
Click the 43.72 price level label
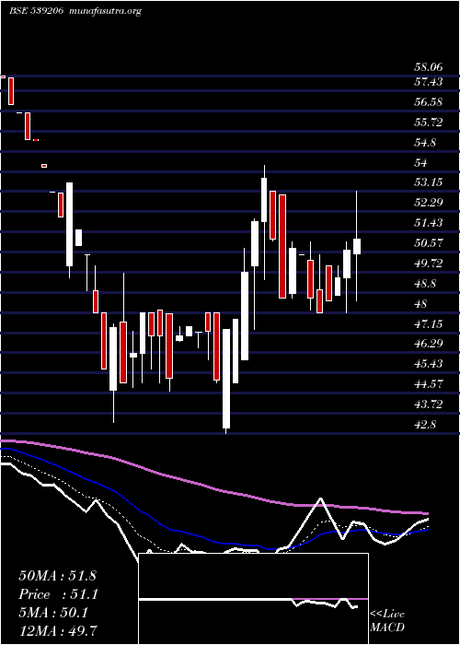(428, 405)
